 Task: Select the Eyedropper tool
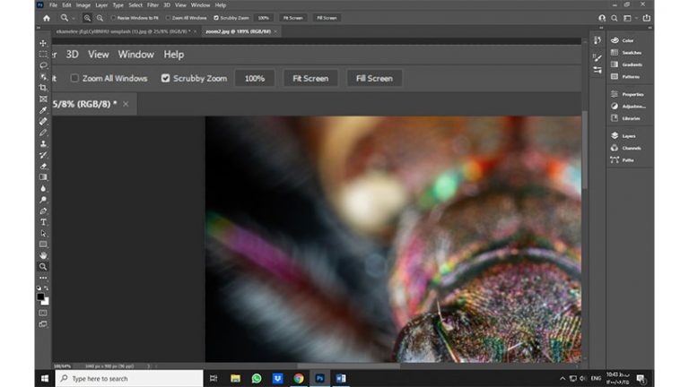pos(43,110)
